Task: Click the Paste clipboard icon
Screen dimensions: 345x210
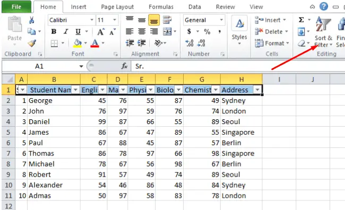Action: pos(14,24)
